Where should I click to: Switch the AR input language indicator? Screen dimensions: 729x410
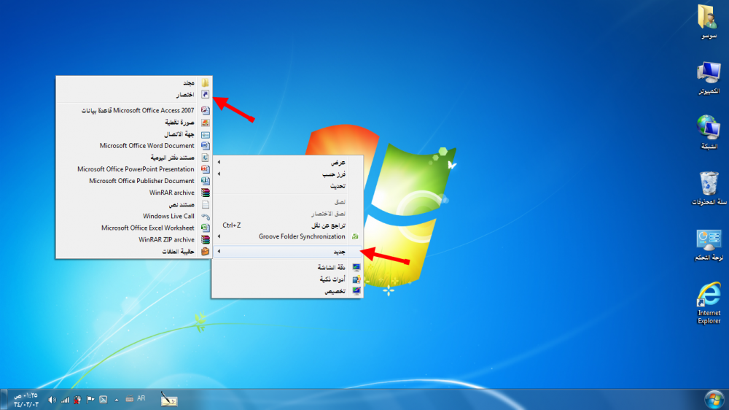pyautogui.click(x=141, y=399)
